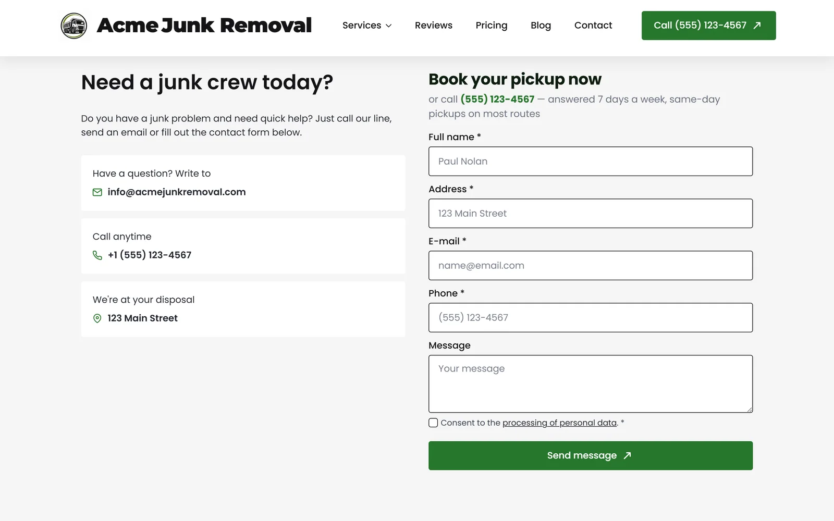Screen dimensions: 834x521
Task: Tick the consent to data processing checkbox
Action: [x=433, y=423]
